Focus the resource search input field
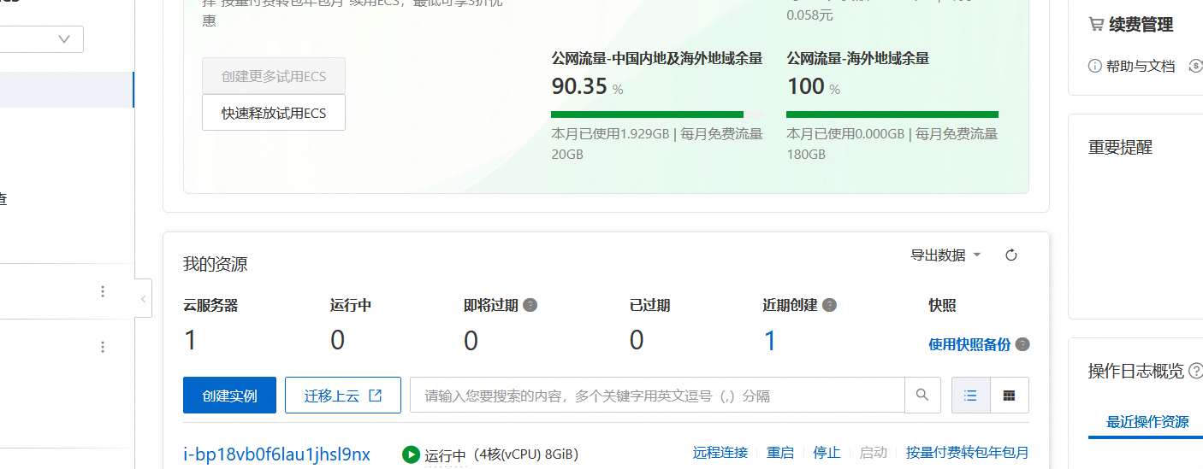 click(x=657, y=396)
